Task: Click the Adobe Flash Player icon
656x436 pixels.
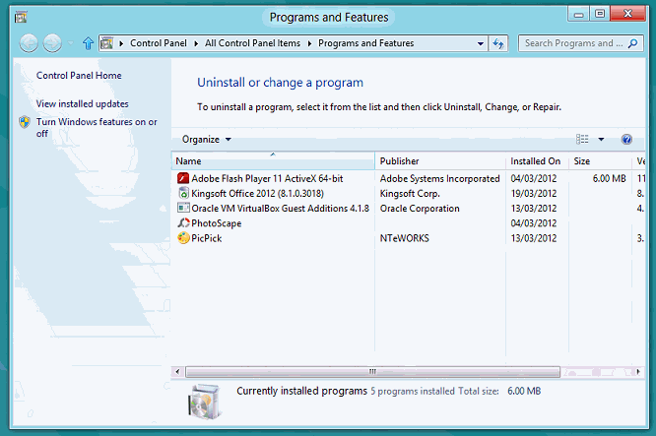Action: tap(183, 178)
